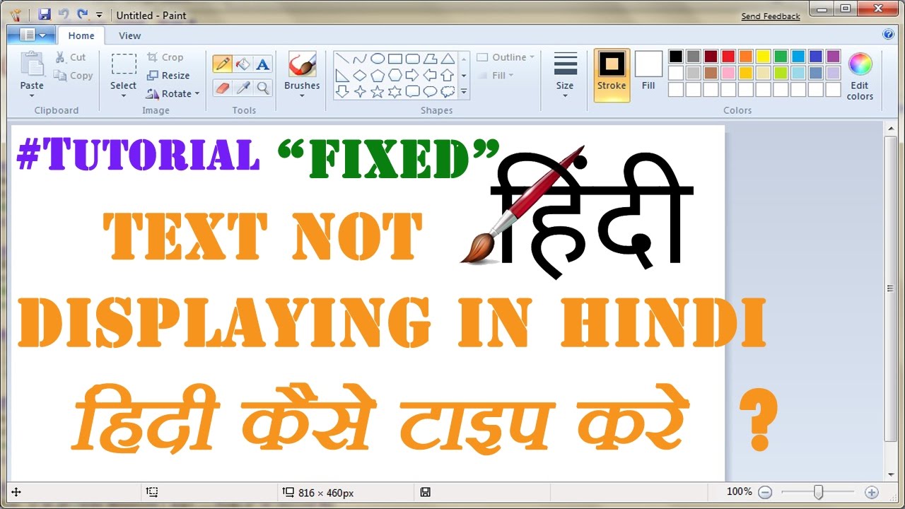Select the Eraser tool
This screenshot has width=905, height=509.
223,88
